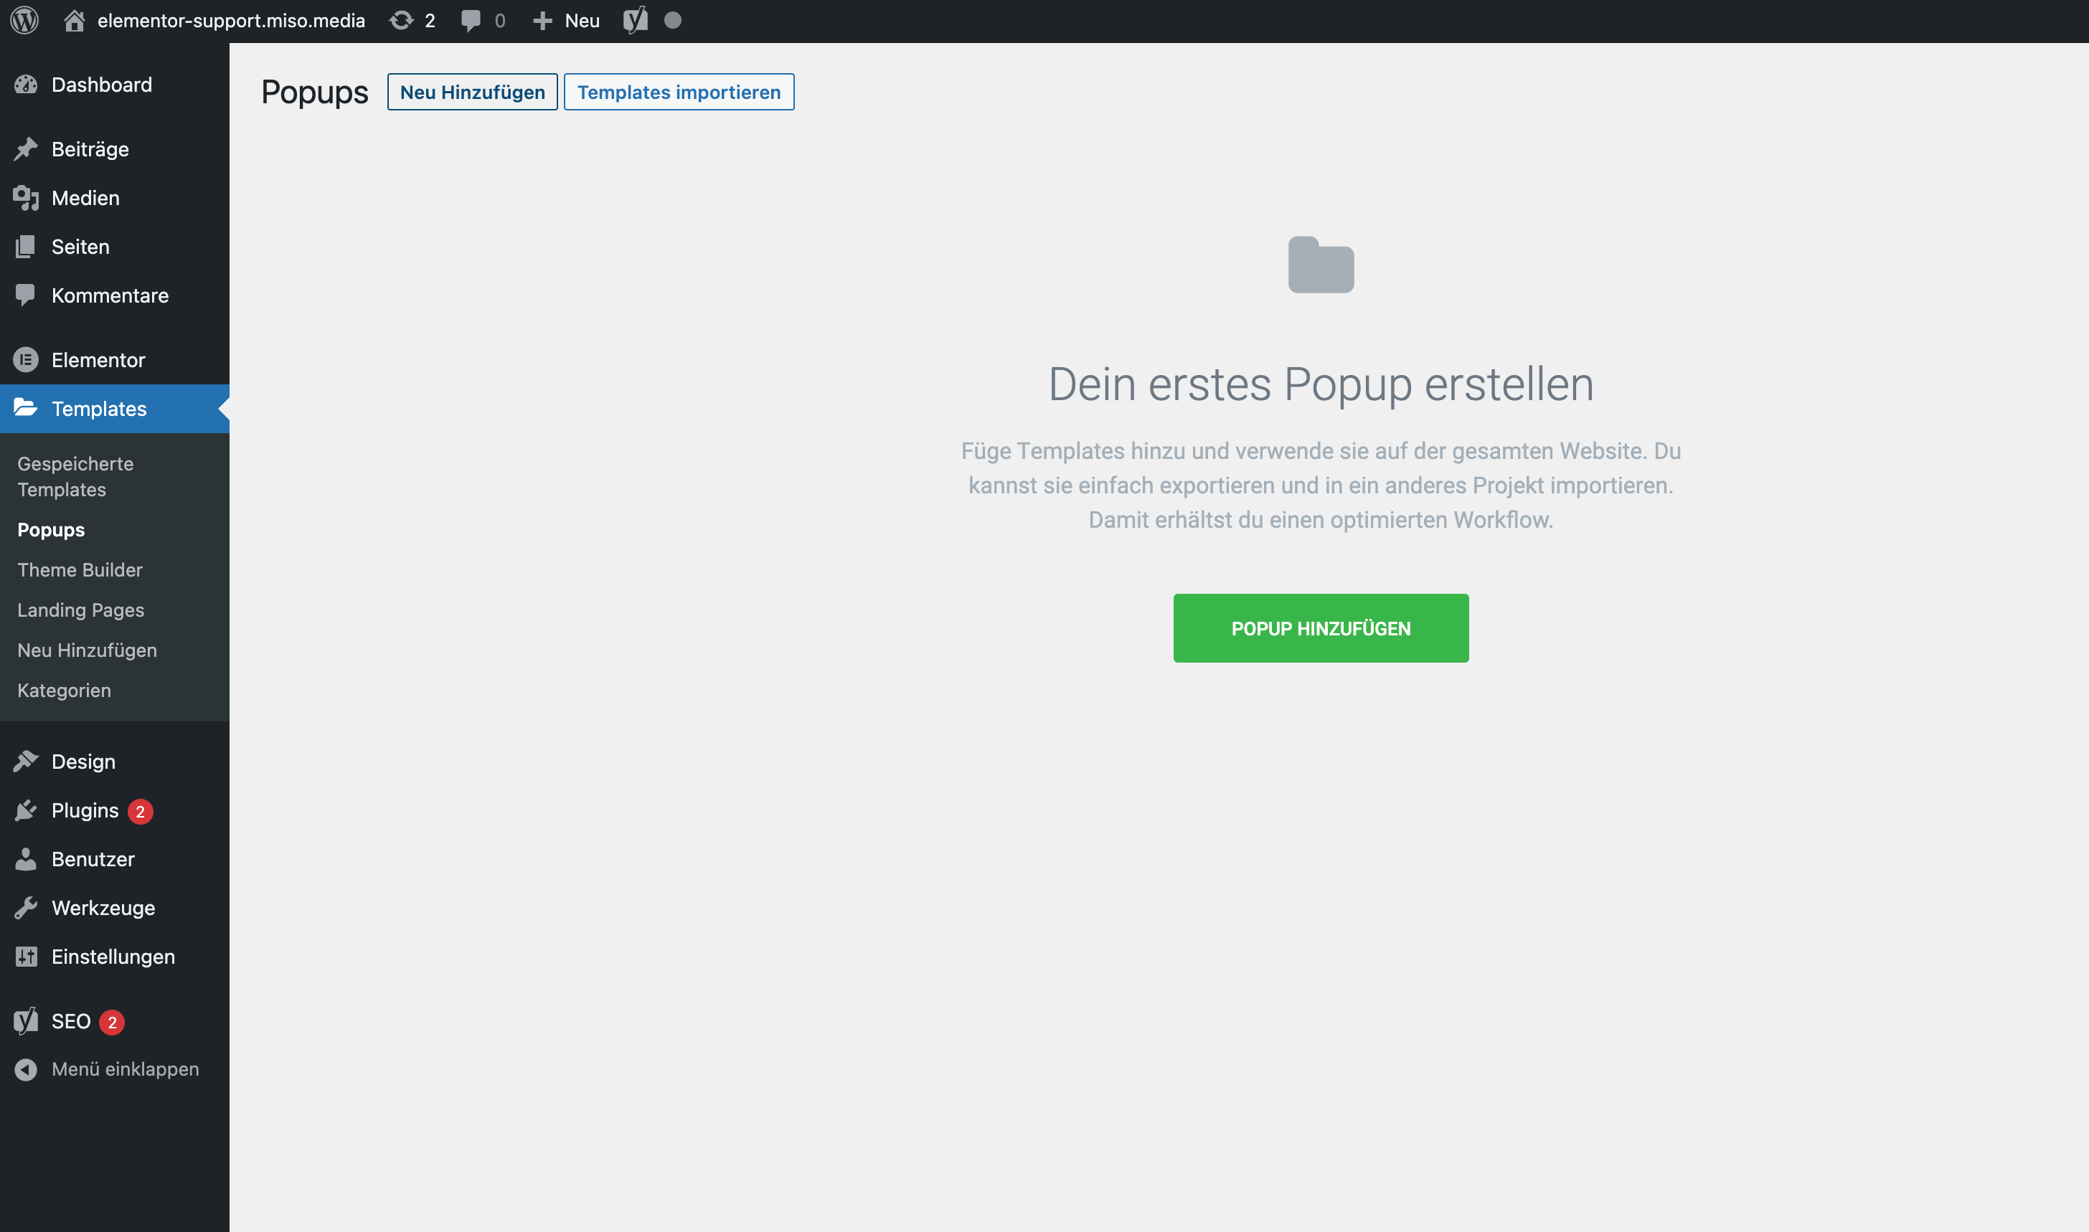Select Landing Pages submenu item

[x=80, y=610]
